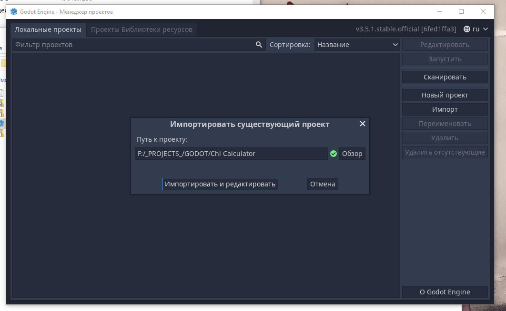Open the ru language dropdown

point(476,29)
